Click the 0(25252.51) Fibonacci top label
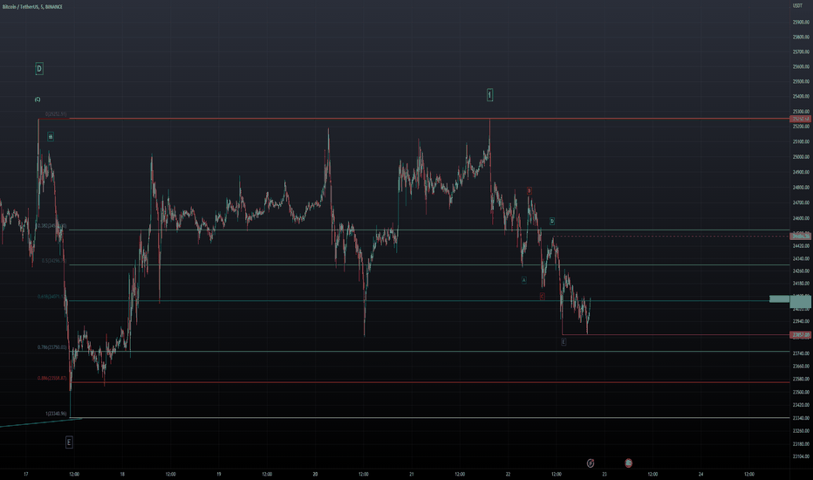This screenshot has width=813, height=480. (x=56, y=114)
